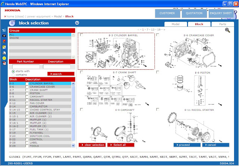Select the TOOLS block row
239x166 pixels.
pyautogui.click(x=40, y=146)
